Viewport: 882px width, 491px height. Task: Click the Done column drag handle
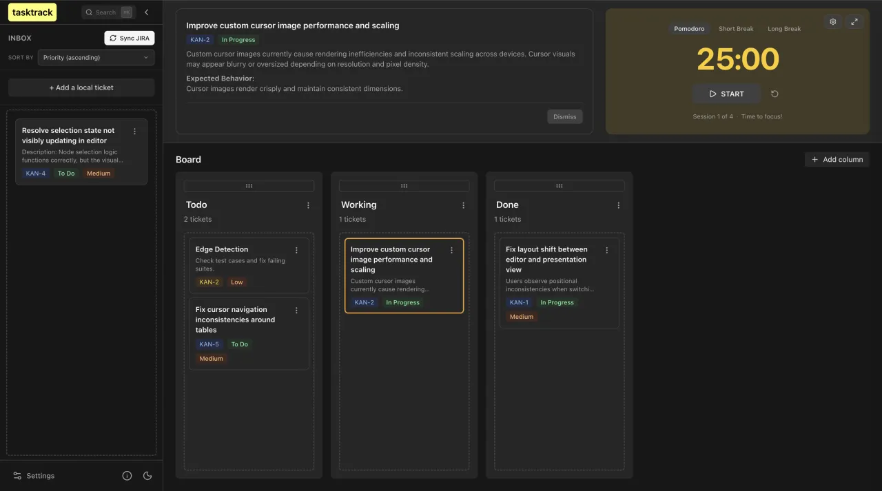tap(559, 186)
